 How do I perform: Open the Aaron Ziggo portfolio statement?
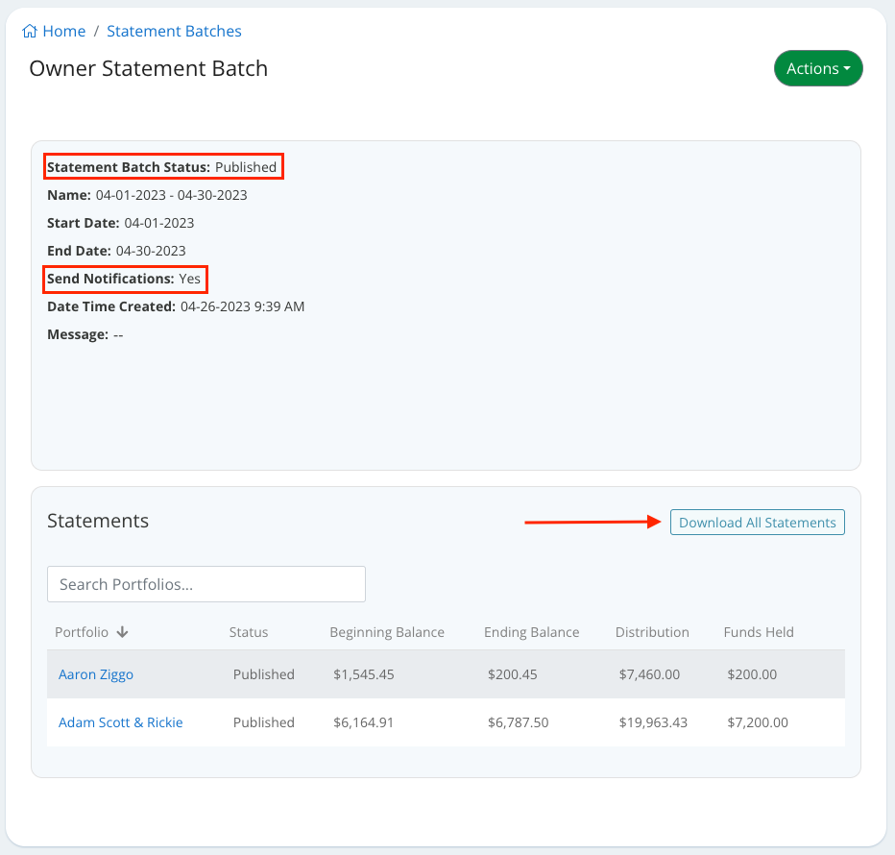(96, 673)
